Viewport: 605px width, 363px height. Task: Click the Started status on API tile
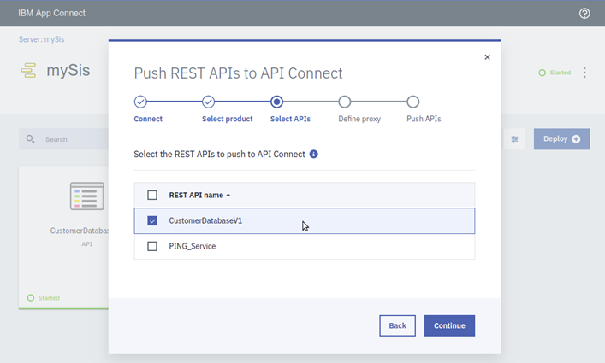44,297
